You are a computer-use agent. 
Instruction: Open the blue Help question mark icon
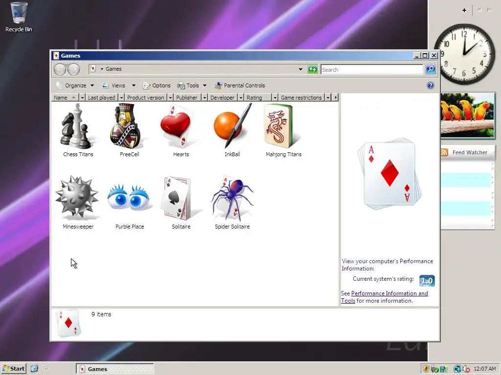[x=431, y=85]
